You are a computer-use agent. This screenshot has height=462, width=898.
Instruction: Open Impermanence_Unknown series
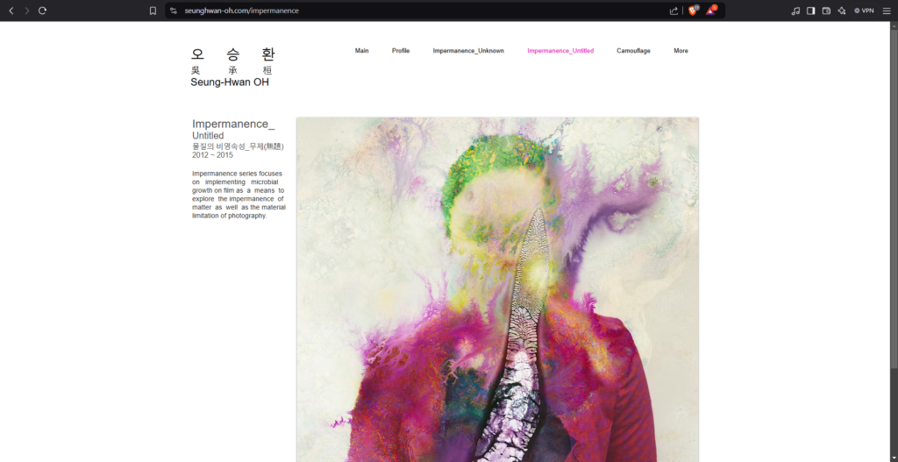[x=468, y=51]
